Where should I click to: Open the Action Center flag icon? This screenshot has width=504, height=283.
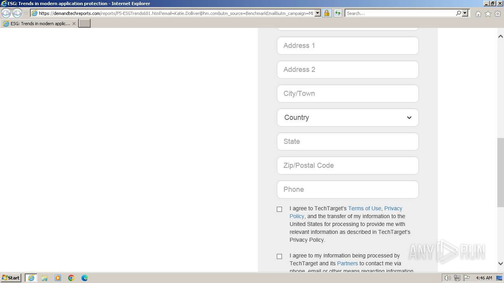(467, 278)
